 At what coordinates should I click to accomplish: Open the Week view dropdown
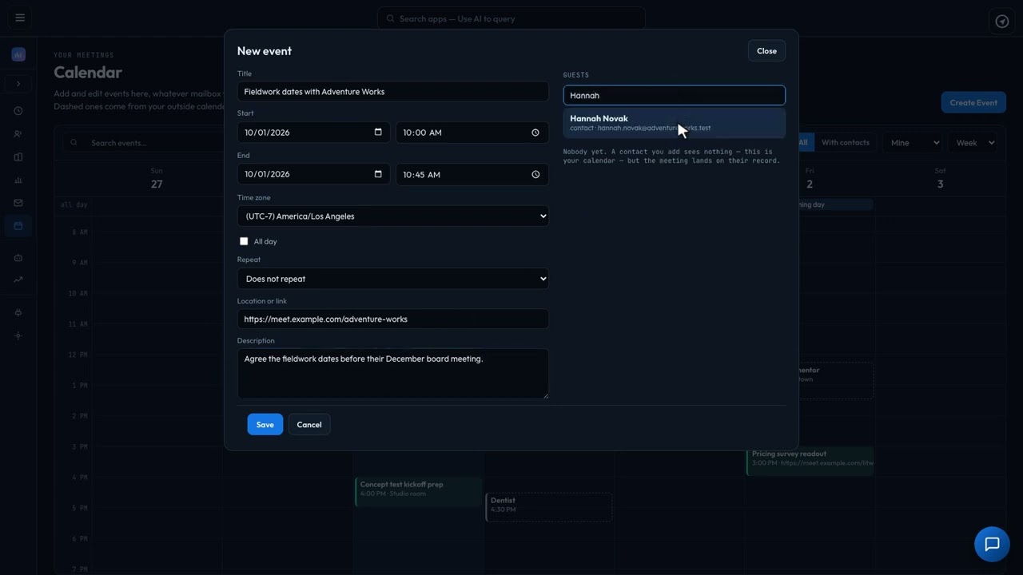point(973,143)
